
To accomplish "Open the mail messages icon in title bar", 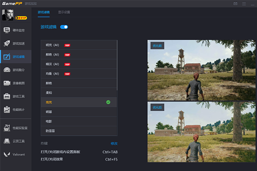I will click(x=235, y=3).
